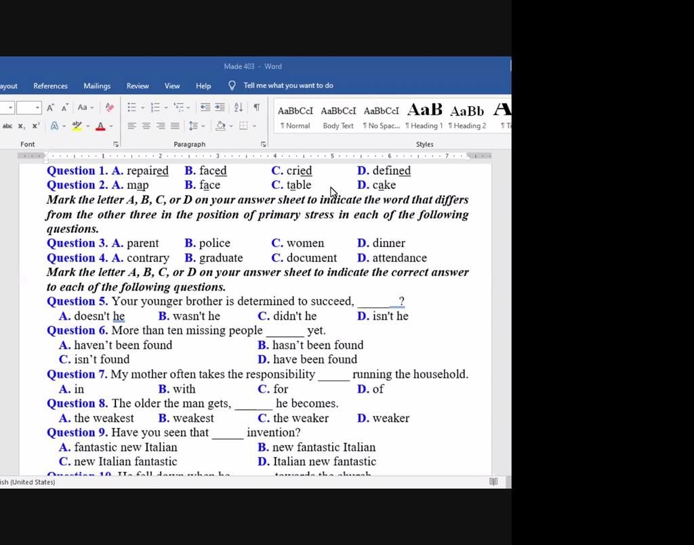Image resolution: width=694 pixels, height=545 pixels.
Task: Click 'have been found' option D
Action: click(315, 359)
